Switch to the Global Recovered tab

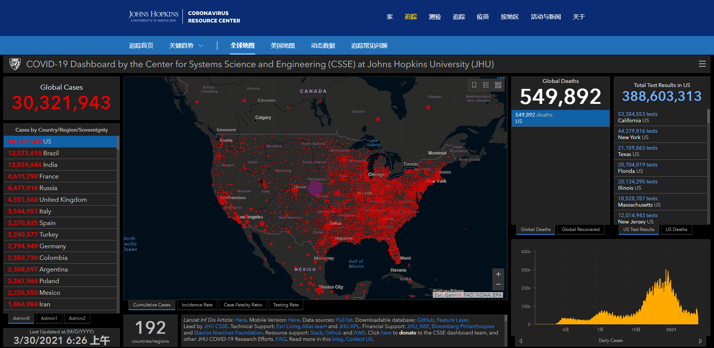pyautogui.click(x=581, y=229)
